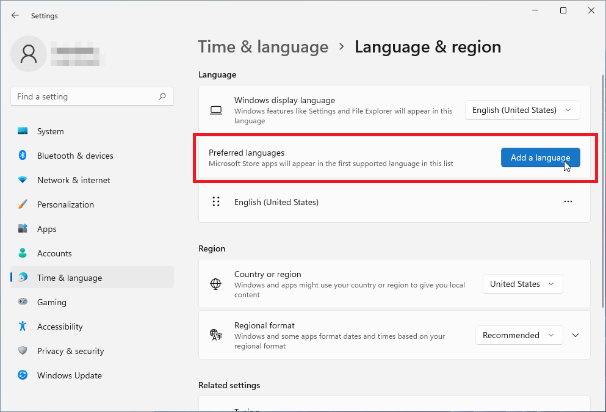Screen dimensions: 606x412
Task: Click the English (United States) language row
Action: coord(394,201)
